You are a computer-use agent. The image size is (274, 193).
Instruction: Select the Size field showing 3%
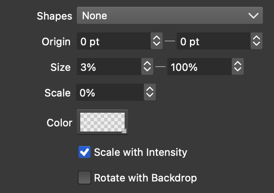click(109, 67)
